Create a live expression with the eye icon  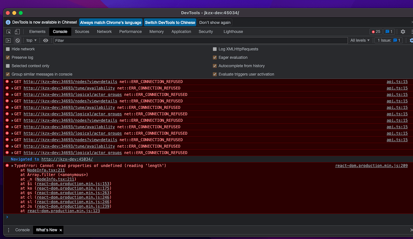coord(46,40)
